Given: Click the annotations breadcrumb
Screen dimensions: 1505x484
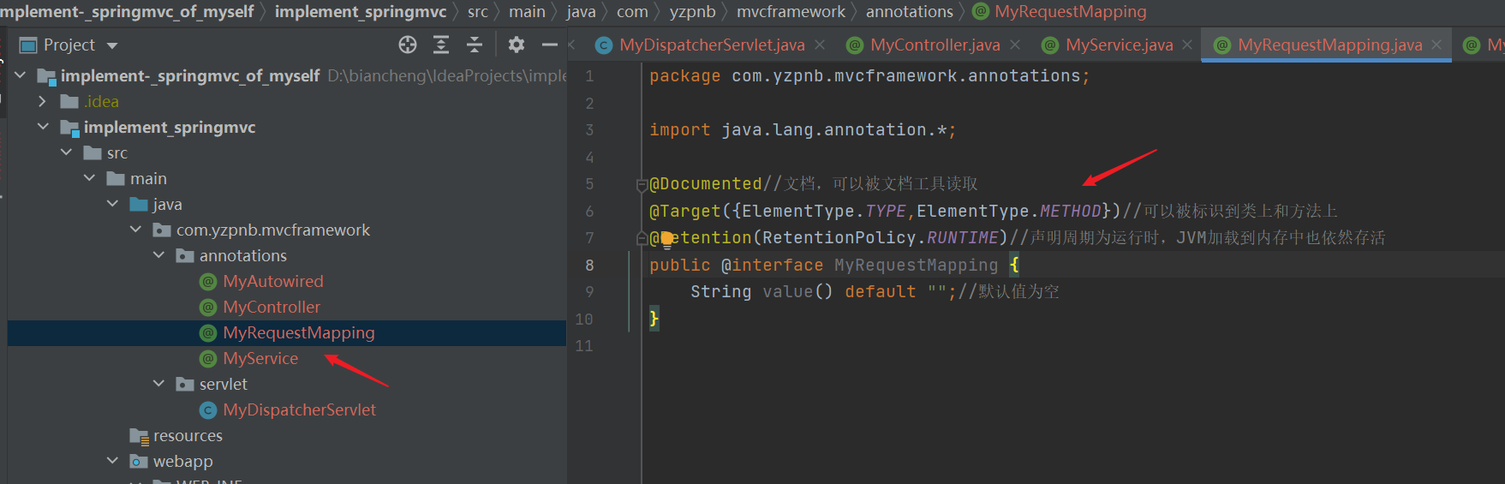Looking at the screenshot, I should pyautogui.click(x=909, y=11).
